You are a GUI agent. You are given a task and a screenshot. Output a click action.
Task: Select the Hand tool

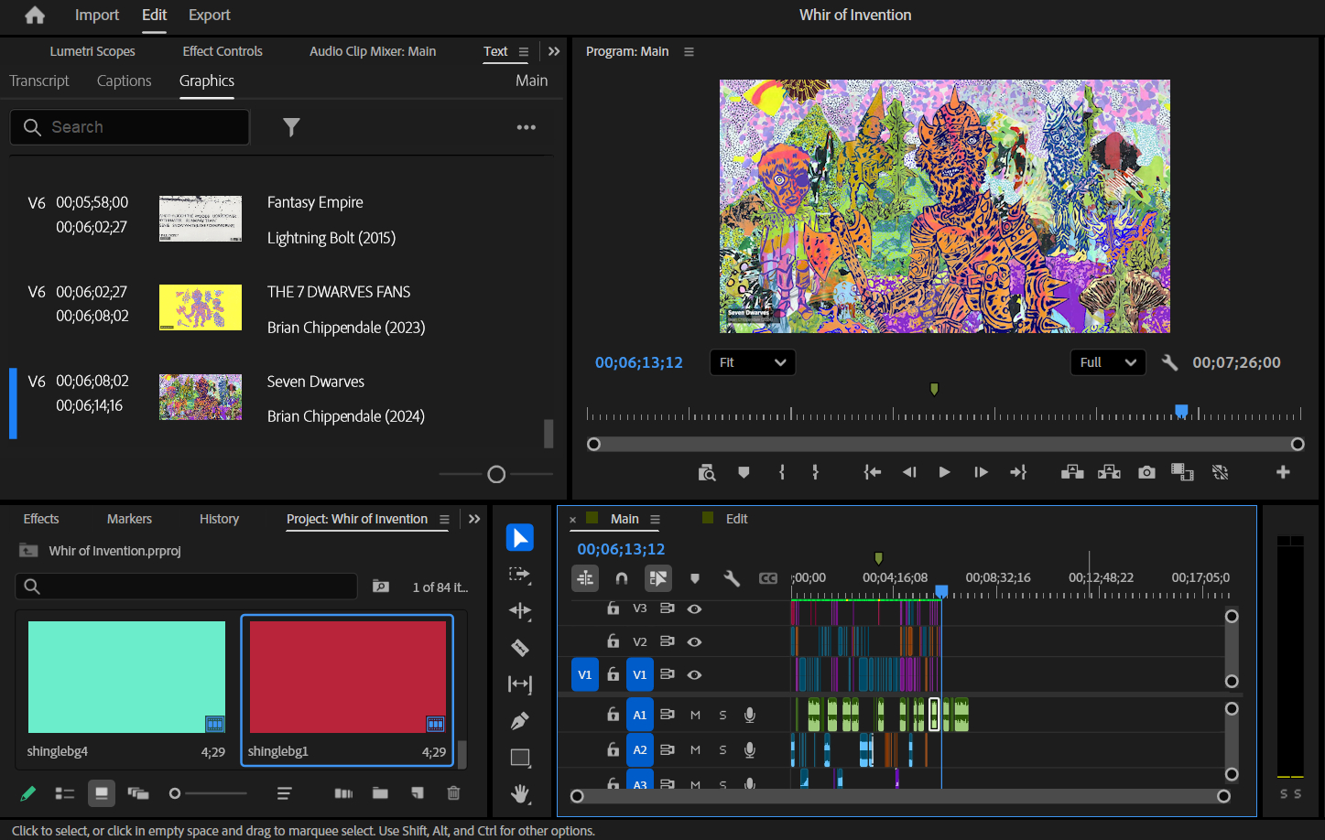tap(520, 793)
